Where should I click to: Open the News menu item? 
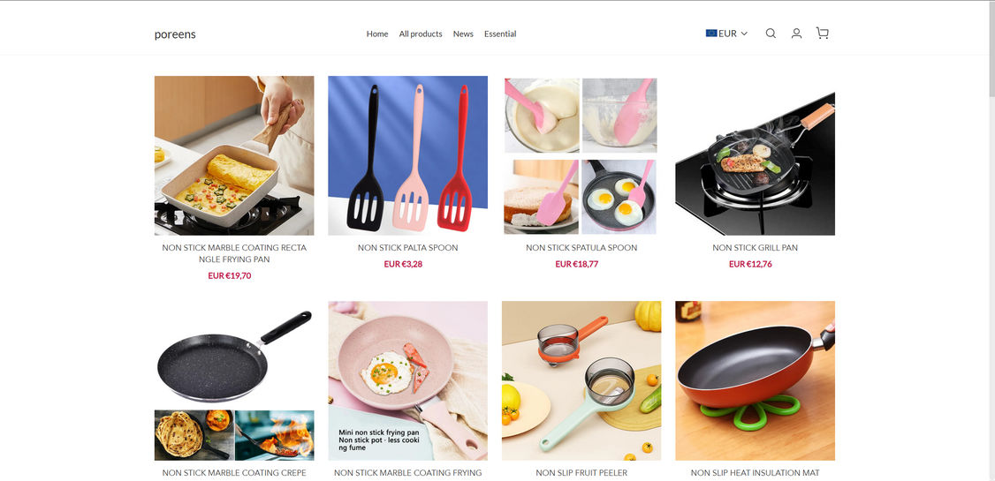(x=463, y=34)
